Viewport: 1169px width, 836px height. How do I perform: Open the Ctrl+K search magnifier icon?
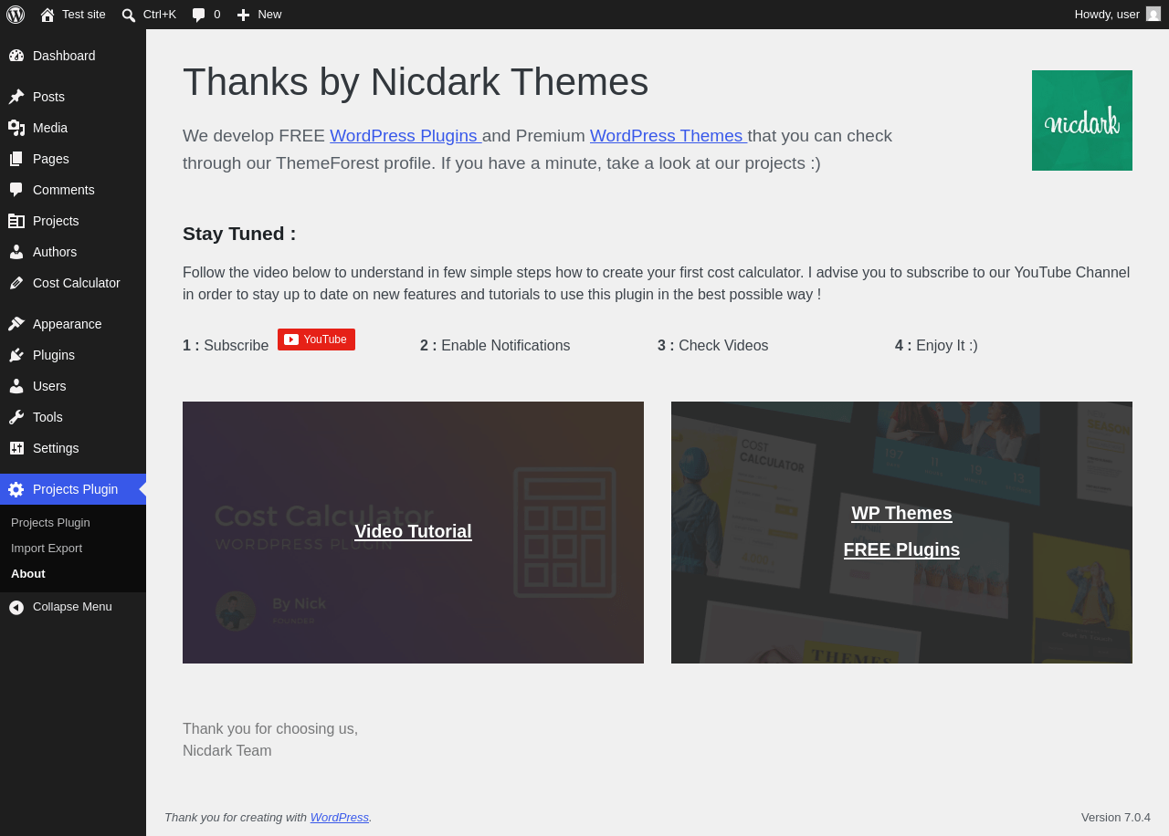click(129, 15)
